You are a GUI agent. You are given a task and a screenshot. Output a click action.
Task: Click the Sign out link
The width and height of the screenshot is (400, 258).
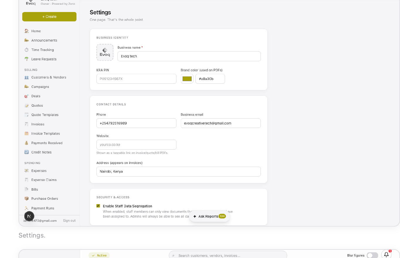coord(69,221)
